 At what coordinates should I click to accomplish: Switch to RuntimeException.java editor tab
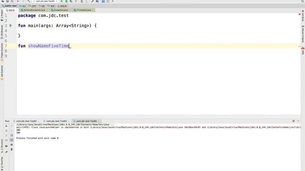(34, 10)
